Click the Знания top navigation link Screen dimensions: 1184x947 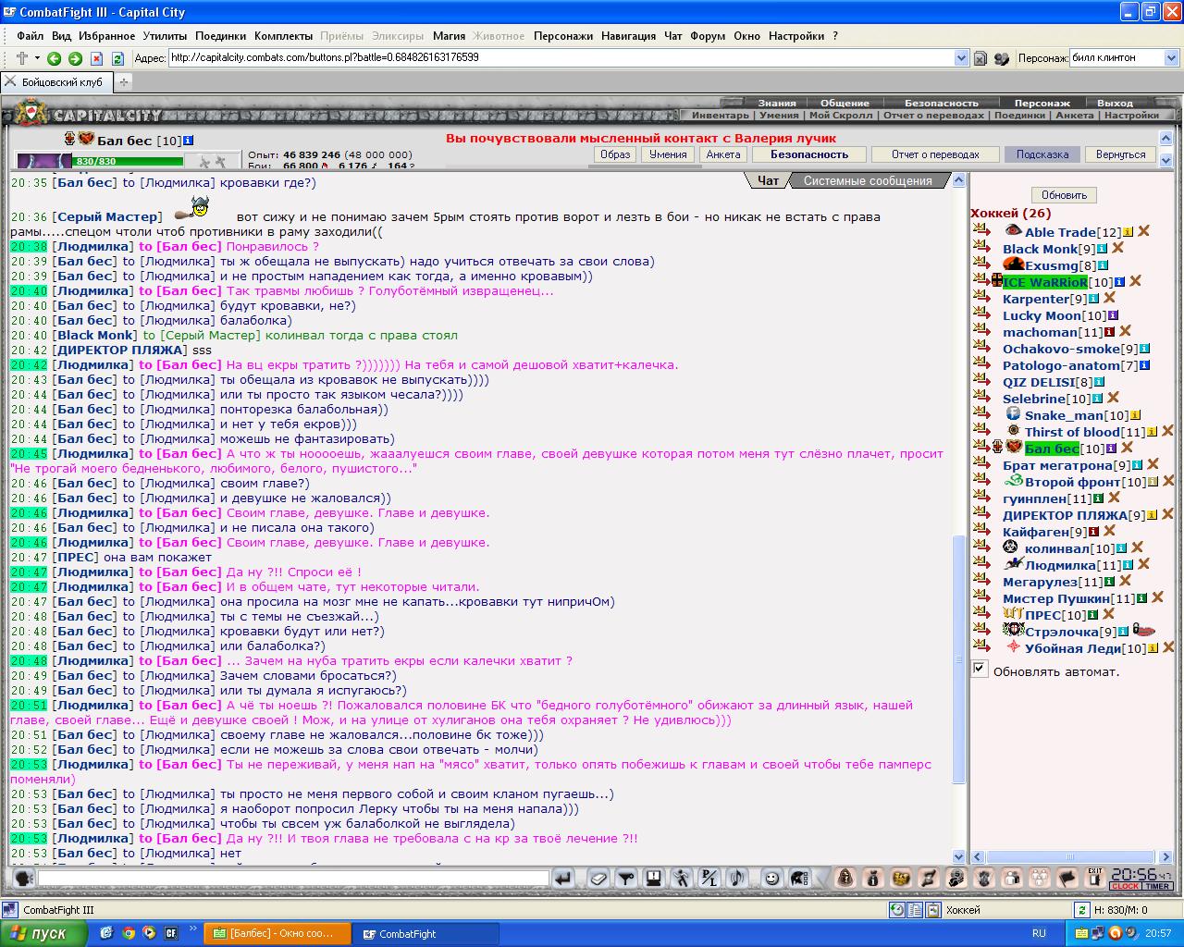(x=777, y=104)
